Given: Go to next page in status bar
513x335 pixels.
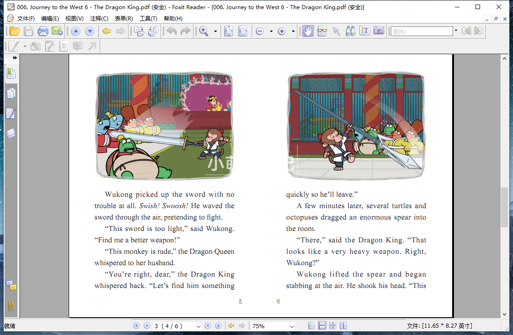Looking at the screenshot, I should pyautogui.click(x=208, y=326).
